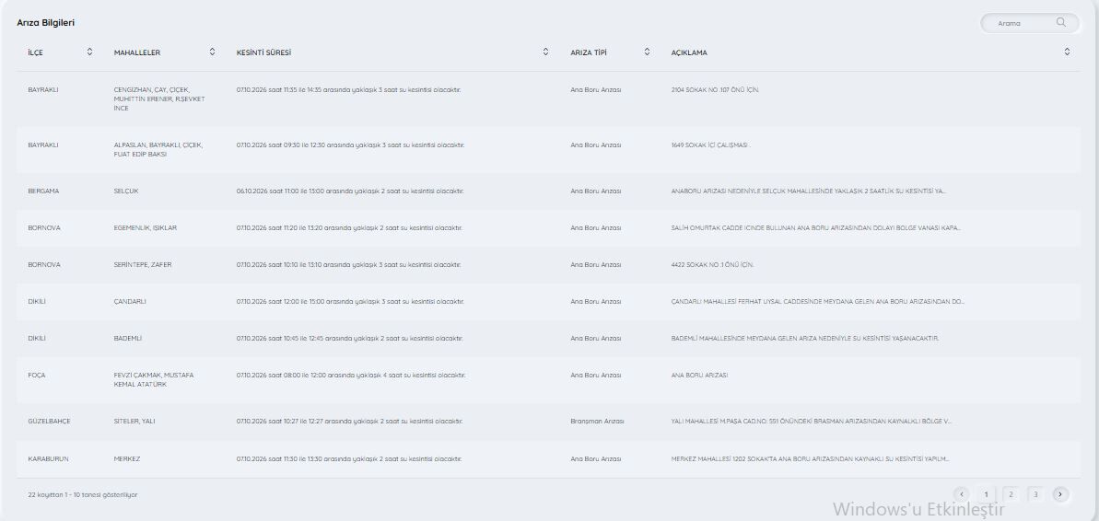Click the KARABURUN MERKEZ row
This screenshot has height=521, width=1099.
[548, 458]
